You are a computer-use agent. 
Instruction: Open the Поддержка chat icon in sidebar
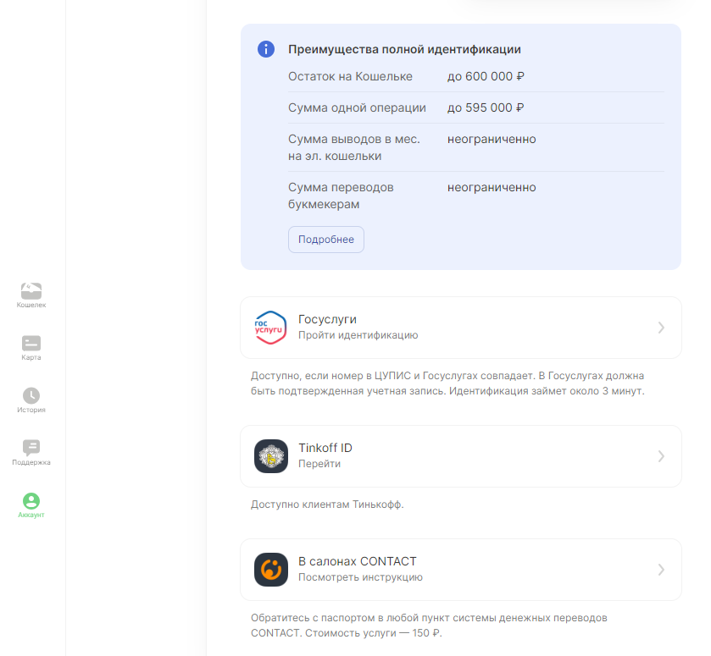31,448
